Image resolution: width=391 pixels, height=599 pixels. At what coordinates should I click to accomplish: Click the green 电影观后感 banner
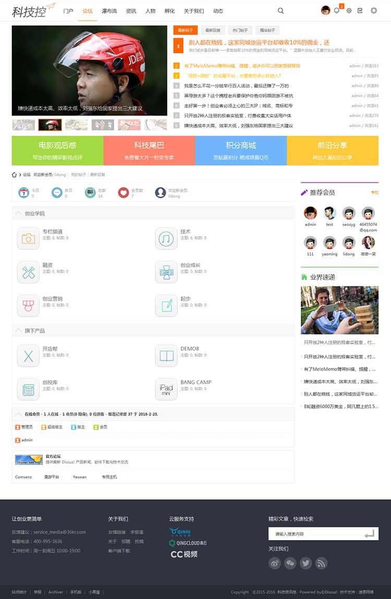(57, 150)
